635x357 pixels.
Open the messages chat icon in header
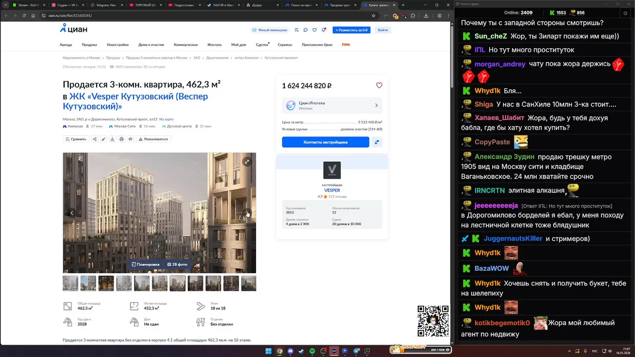pos(306,30)
